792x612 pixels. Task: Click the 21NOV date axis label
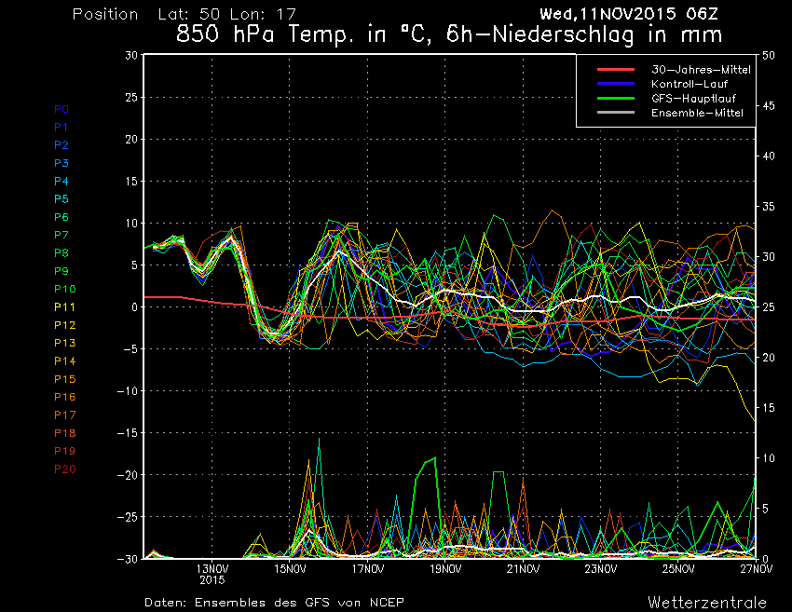click(524, 569)
